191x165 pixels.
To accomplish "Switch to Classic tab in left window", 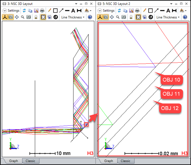I will tap(30, 161).
